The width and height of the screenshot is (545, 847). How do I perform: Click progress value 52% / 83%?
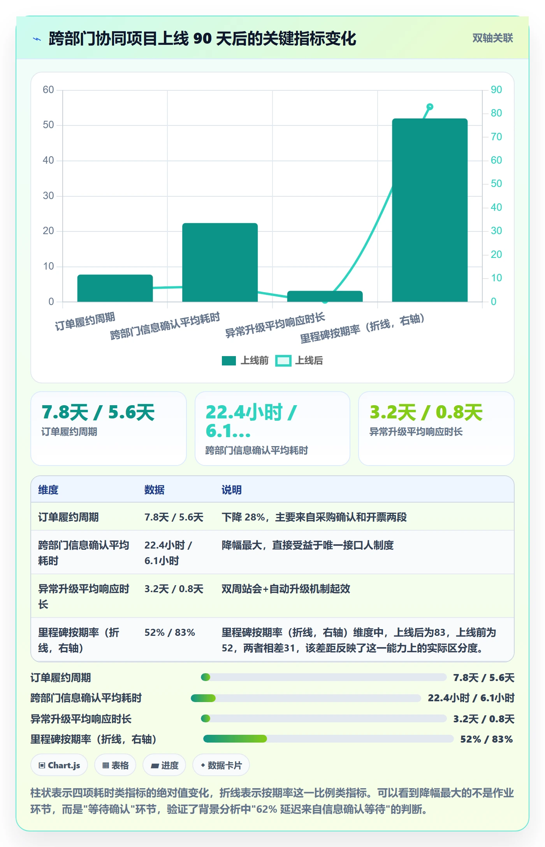point(487,739)
